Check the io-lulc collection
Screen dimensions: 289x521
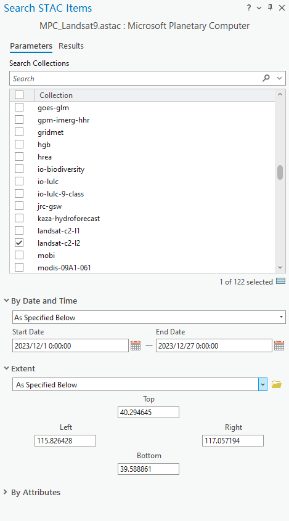point(19,181)
